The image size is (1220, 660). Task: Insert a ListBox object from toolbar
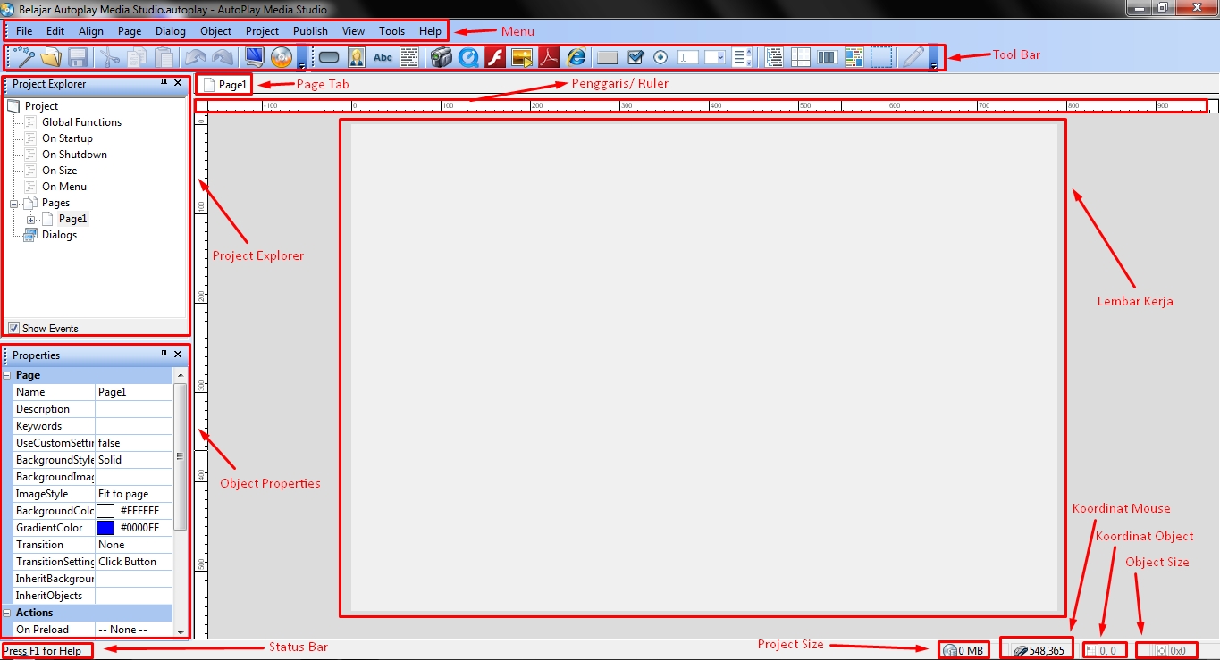point(742,57)
